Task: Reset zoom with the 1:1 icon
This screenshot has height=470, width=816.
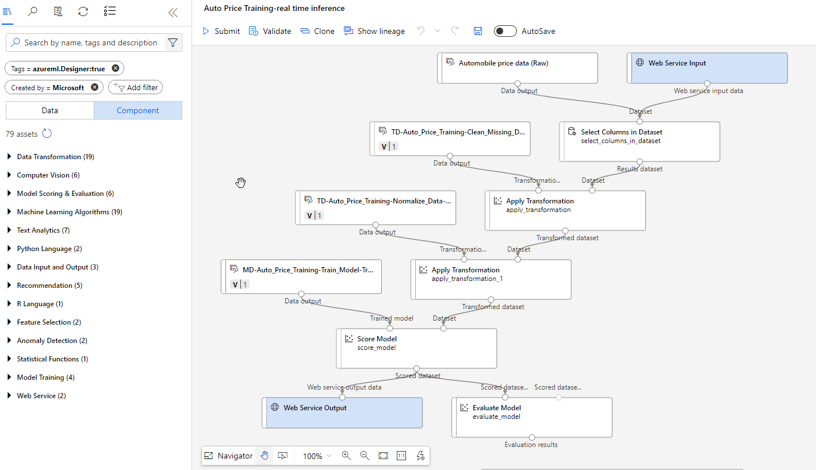Action: point(401,456)
